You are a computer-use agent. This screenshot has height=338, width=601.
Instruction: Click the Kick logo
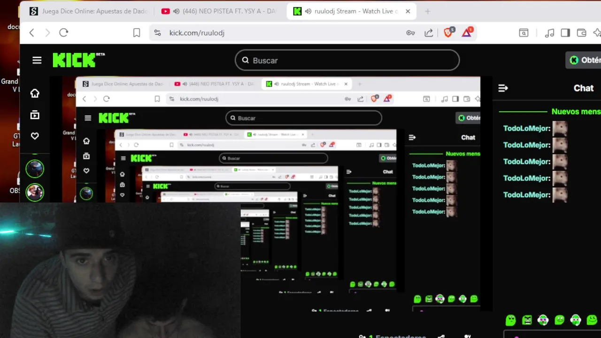(x=78, y=60)
